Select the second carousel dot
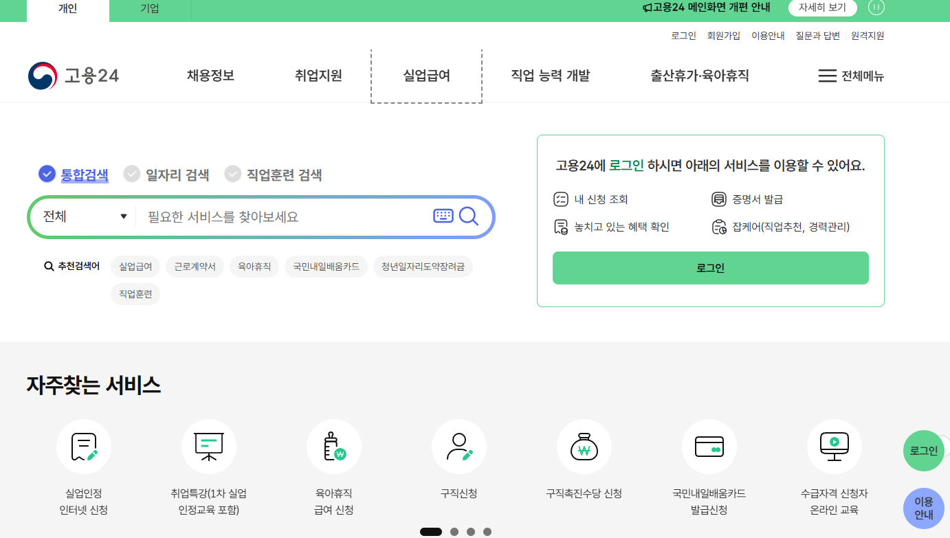Viewport: 950px width, 538px height. click(454, 530)
